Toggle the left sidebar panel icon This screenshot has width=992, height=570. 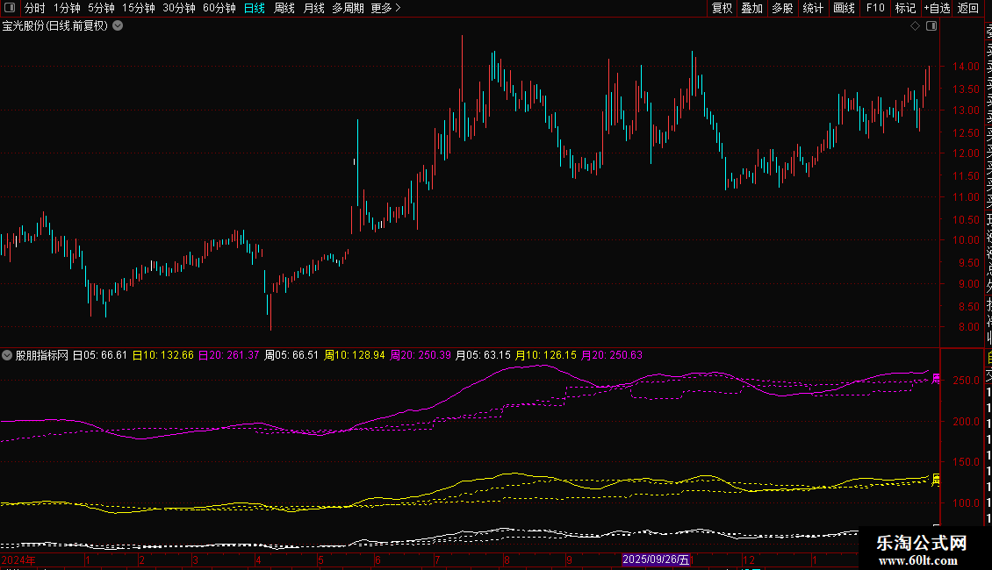(10, 8)
